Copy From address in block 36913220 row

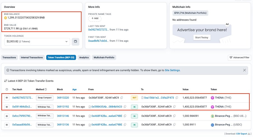coord(122,97)
